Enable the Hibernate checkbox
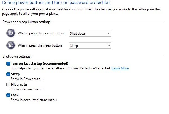The height and width of the screenshot is (114, 169). [8, 85]
